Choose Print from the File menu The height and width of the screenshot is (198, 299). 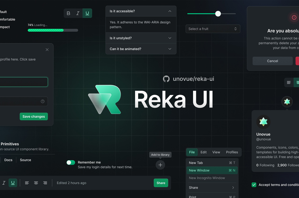(x=212, y=196)
